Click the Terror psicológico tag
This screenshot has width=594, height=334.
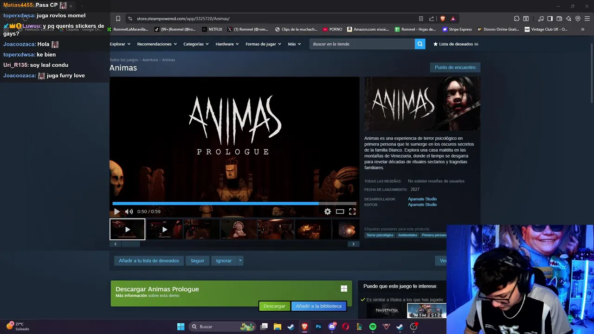[380, 235]
